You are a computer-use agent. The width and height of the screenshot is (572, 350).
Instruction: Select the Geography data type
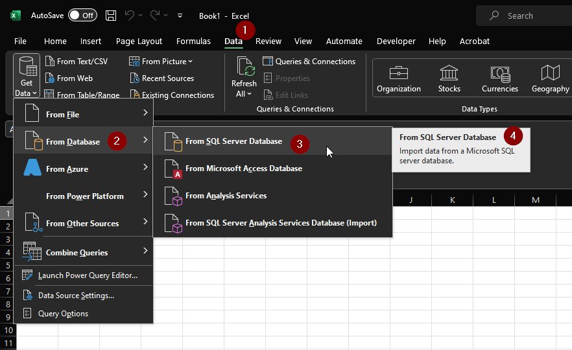click(551, 78)
